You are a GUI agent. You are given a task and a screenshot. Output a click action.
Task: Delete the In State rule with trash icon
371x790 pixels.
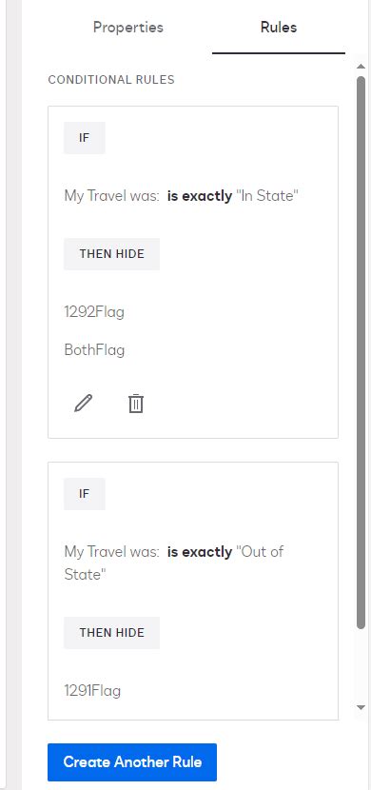coord(136,404)
